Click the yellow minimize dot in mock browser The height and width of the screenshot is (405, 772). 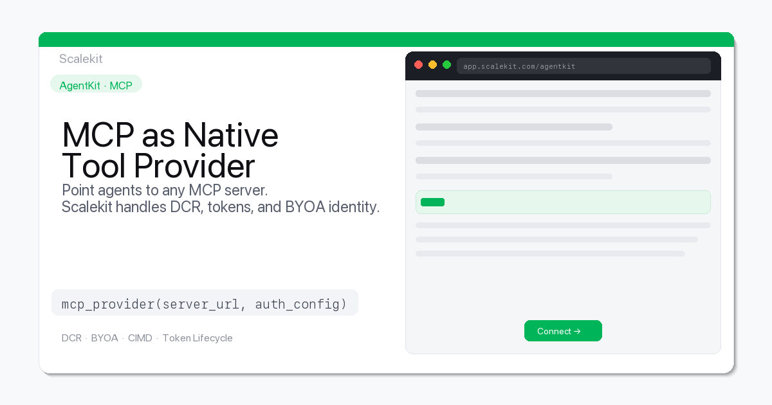pos(432,65)
